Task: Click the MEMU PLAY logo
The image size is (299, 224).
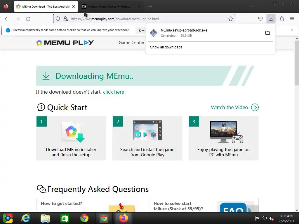Action: 65,43
